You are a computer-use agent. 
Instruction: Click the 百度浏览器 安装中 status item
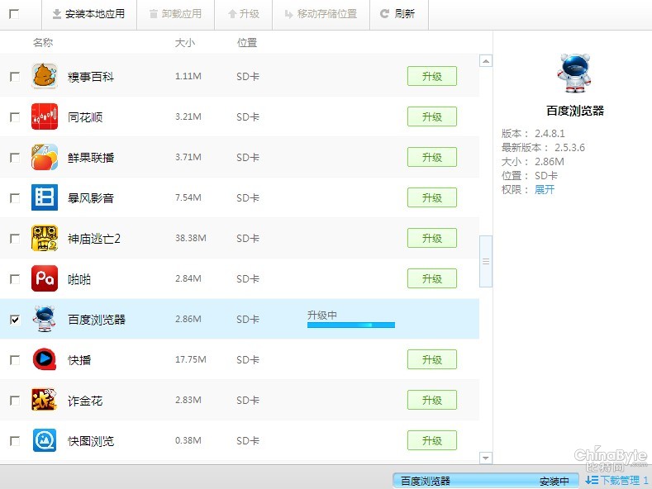[485, 481]
